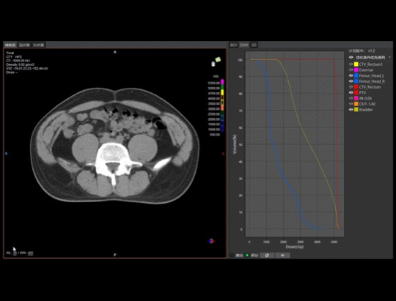This screenshot has height=301, width=396.
Task: Click the 3500.00 isodose level swatch
Action: tap(222, 103)
